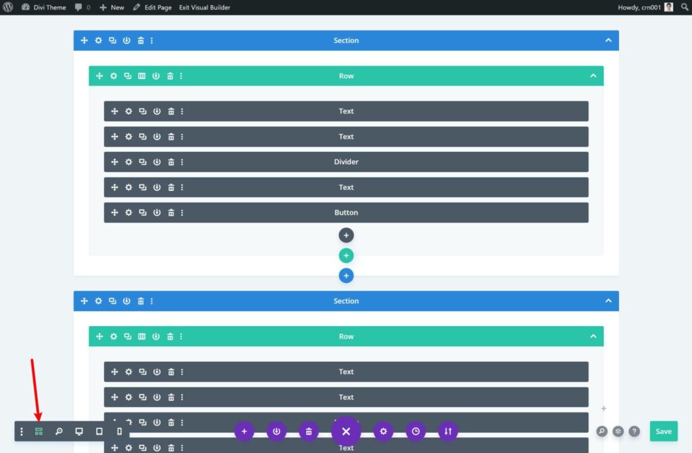
Task: Collapse the top Section with its chevron
Action: point(608,41)
